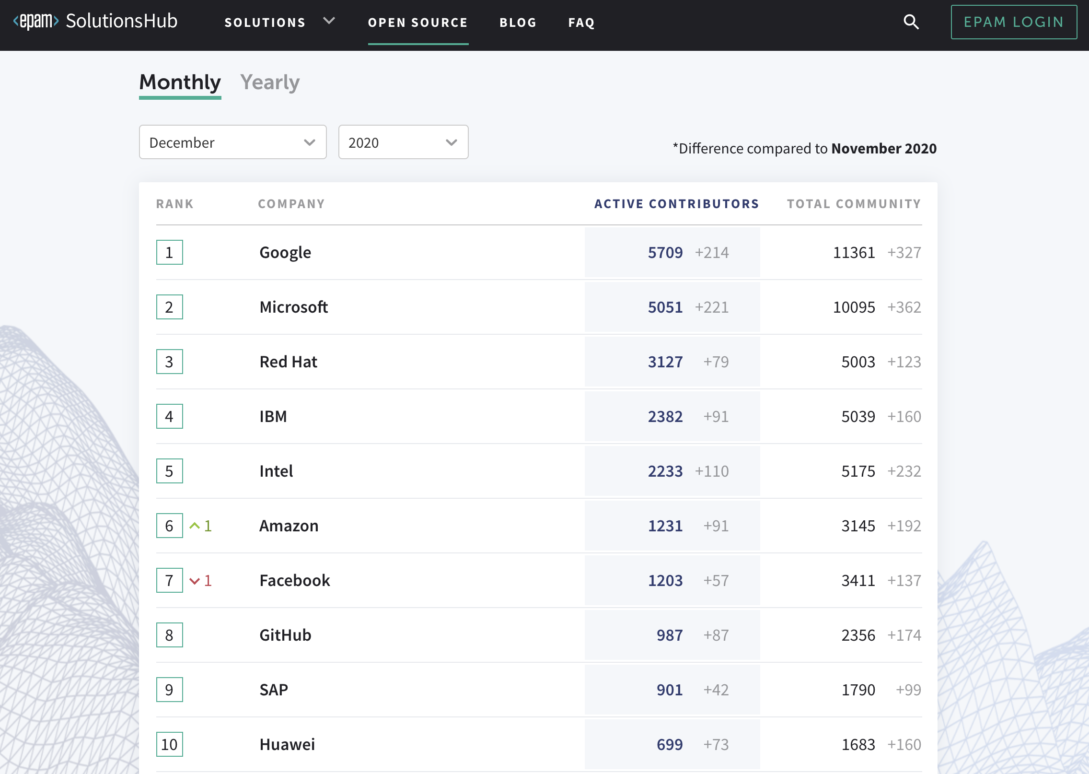The height and width of the screenshot is (774, 1089).
Task: Select GitHub company name
Action: pos(285,635)
